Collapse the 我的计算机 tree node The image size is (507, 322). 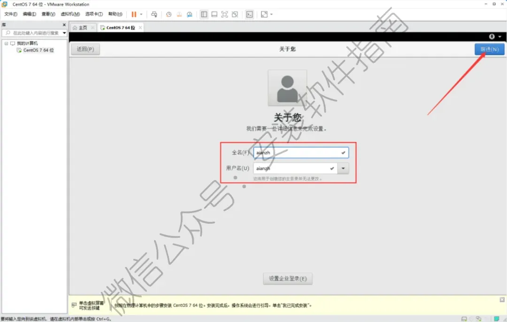pyautogui.click(x=6, y=43)
